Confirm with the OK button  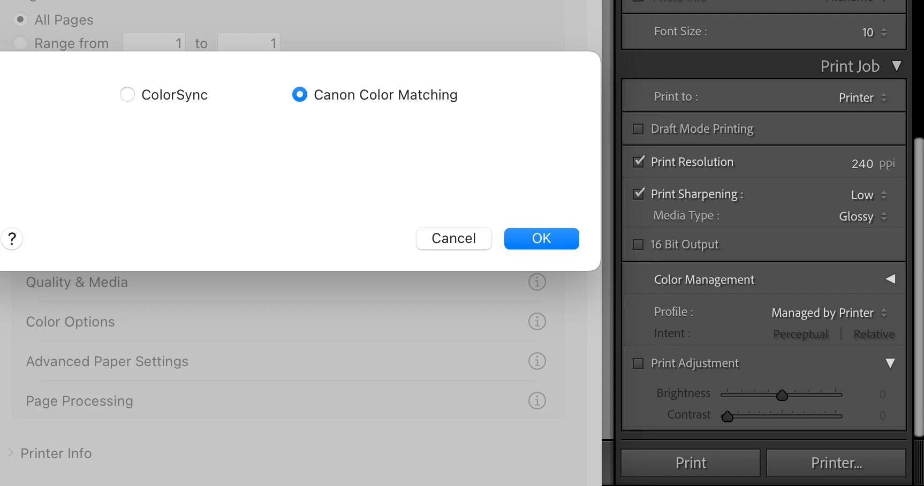click(x=542, y=239)
